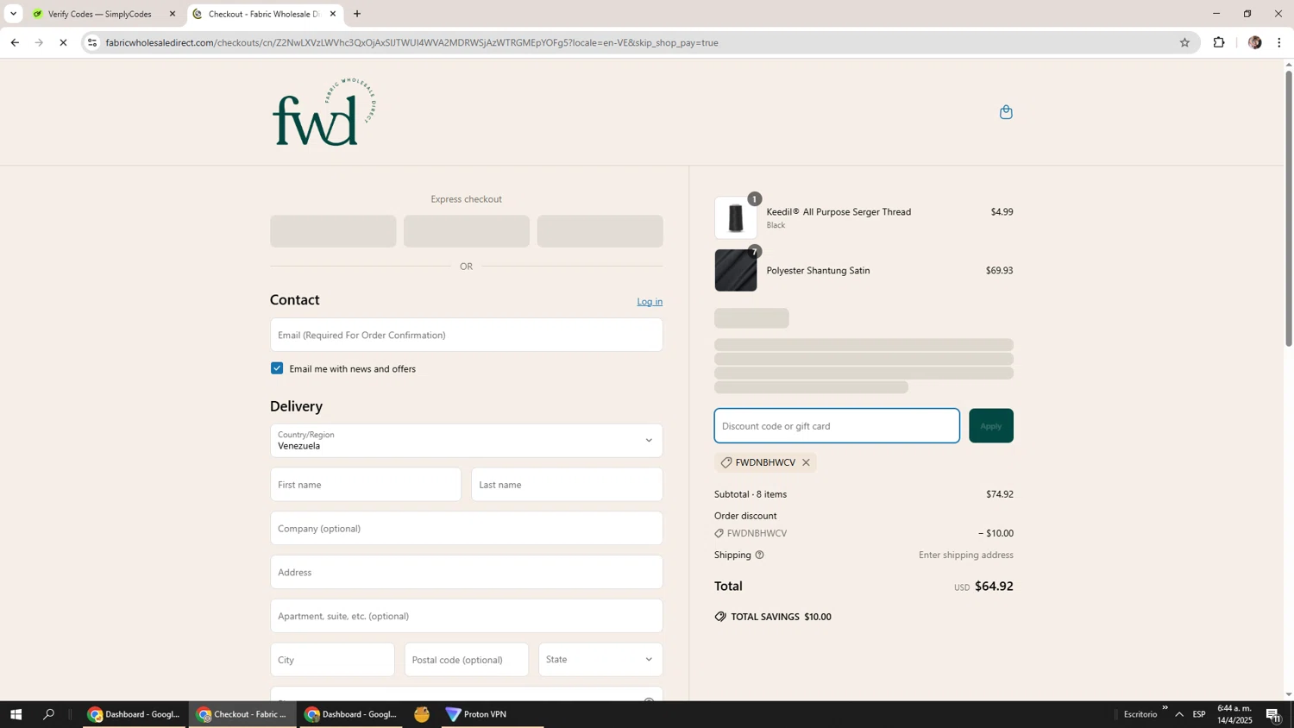Click the discount tag icon beside TOTAL SAVINGS
The image size is (1294, 728).
[720, 617]
